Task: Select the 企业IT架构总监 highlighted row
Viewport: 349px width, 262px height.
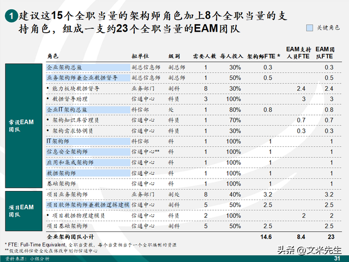Action: (x=68, y=109)
